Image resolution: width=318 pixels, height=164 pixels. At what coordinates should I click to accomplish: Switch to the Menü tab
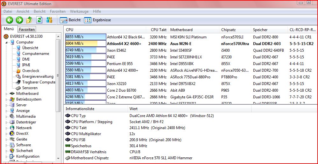[9, 29]
